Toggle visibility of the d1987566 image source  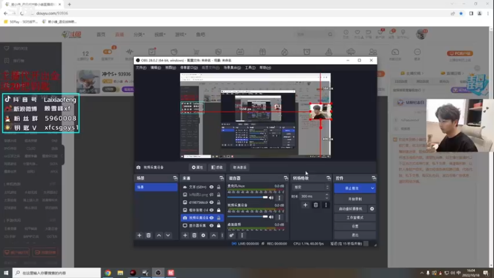click(x=212, y=203)
